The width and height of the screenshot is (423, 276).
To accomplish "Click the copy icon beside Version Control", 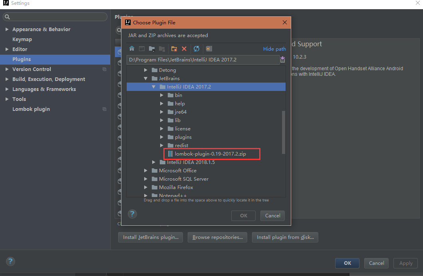I will pos(104,69).
